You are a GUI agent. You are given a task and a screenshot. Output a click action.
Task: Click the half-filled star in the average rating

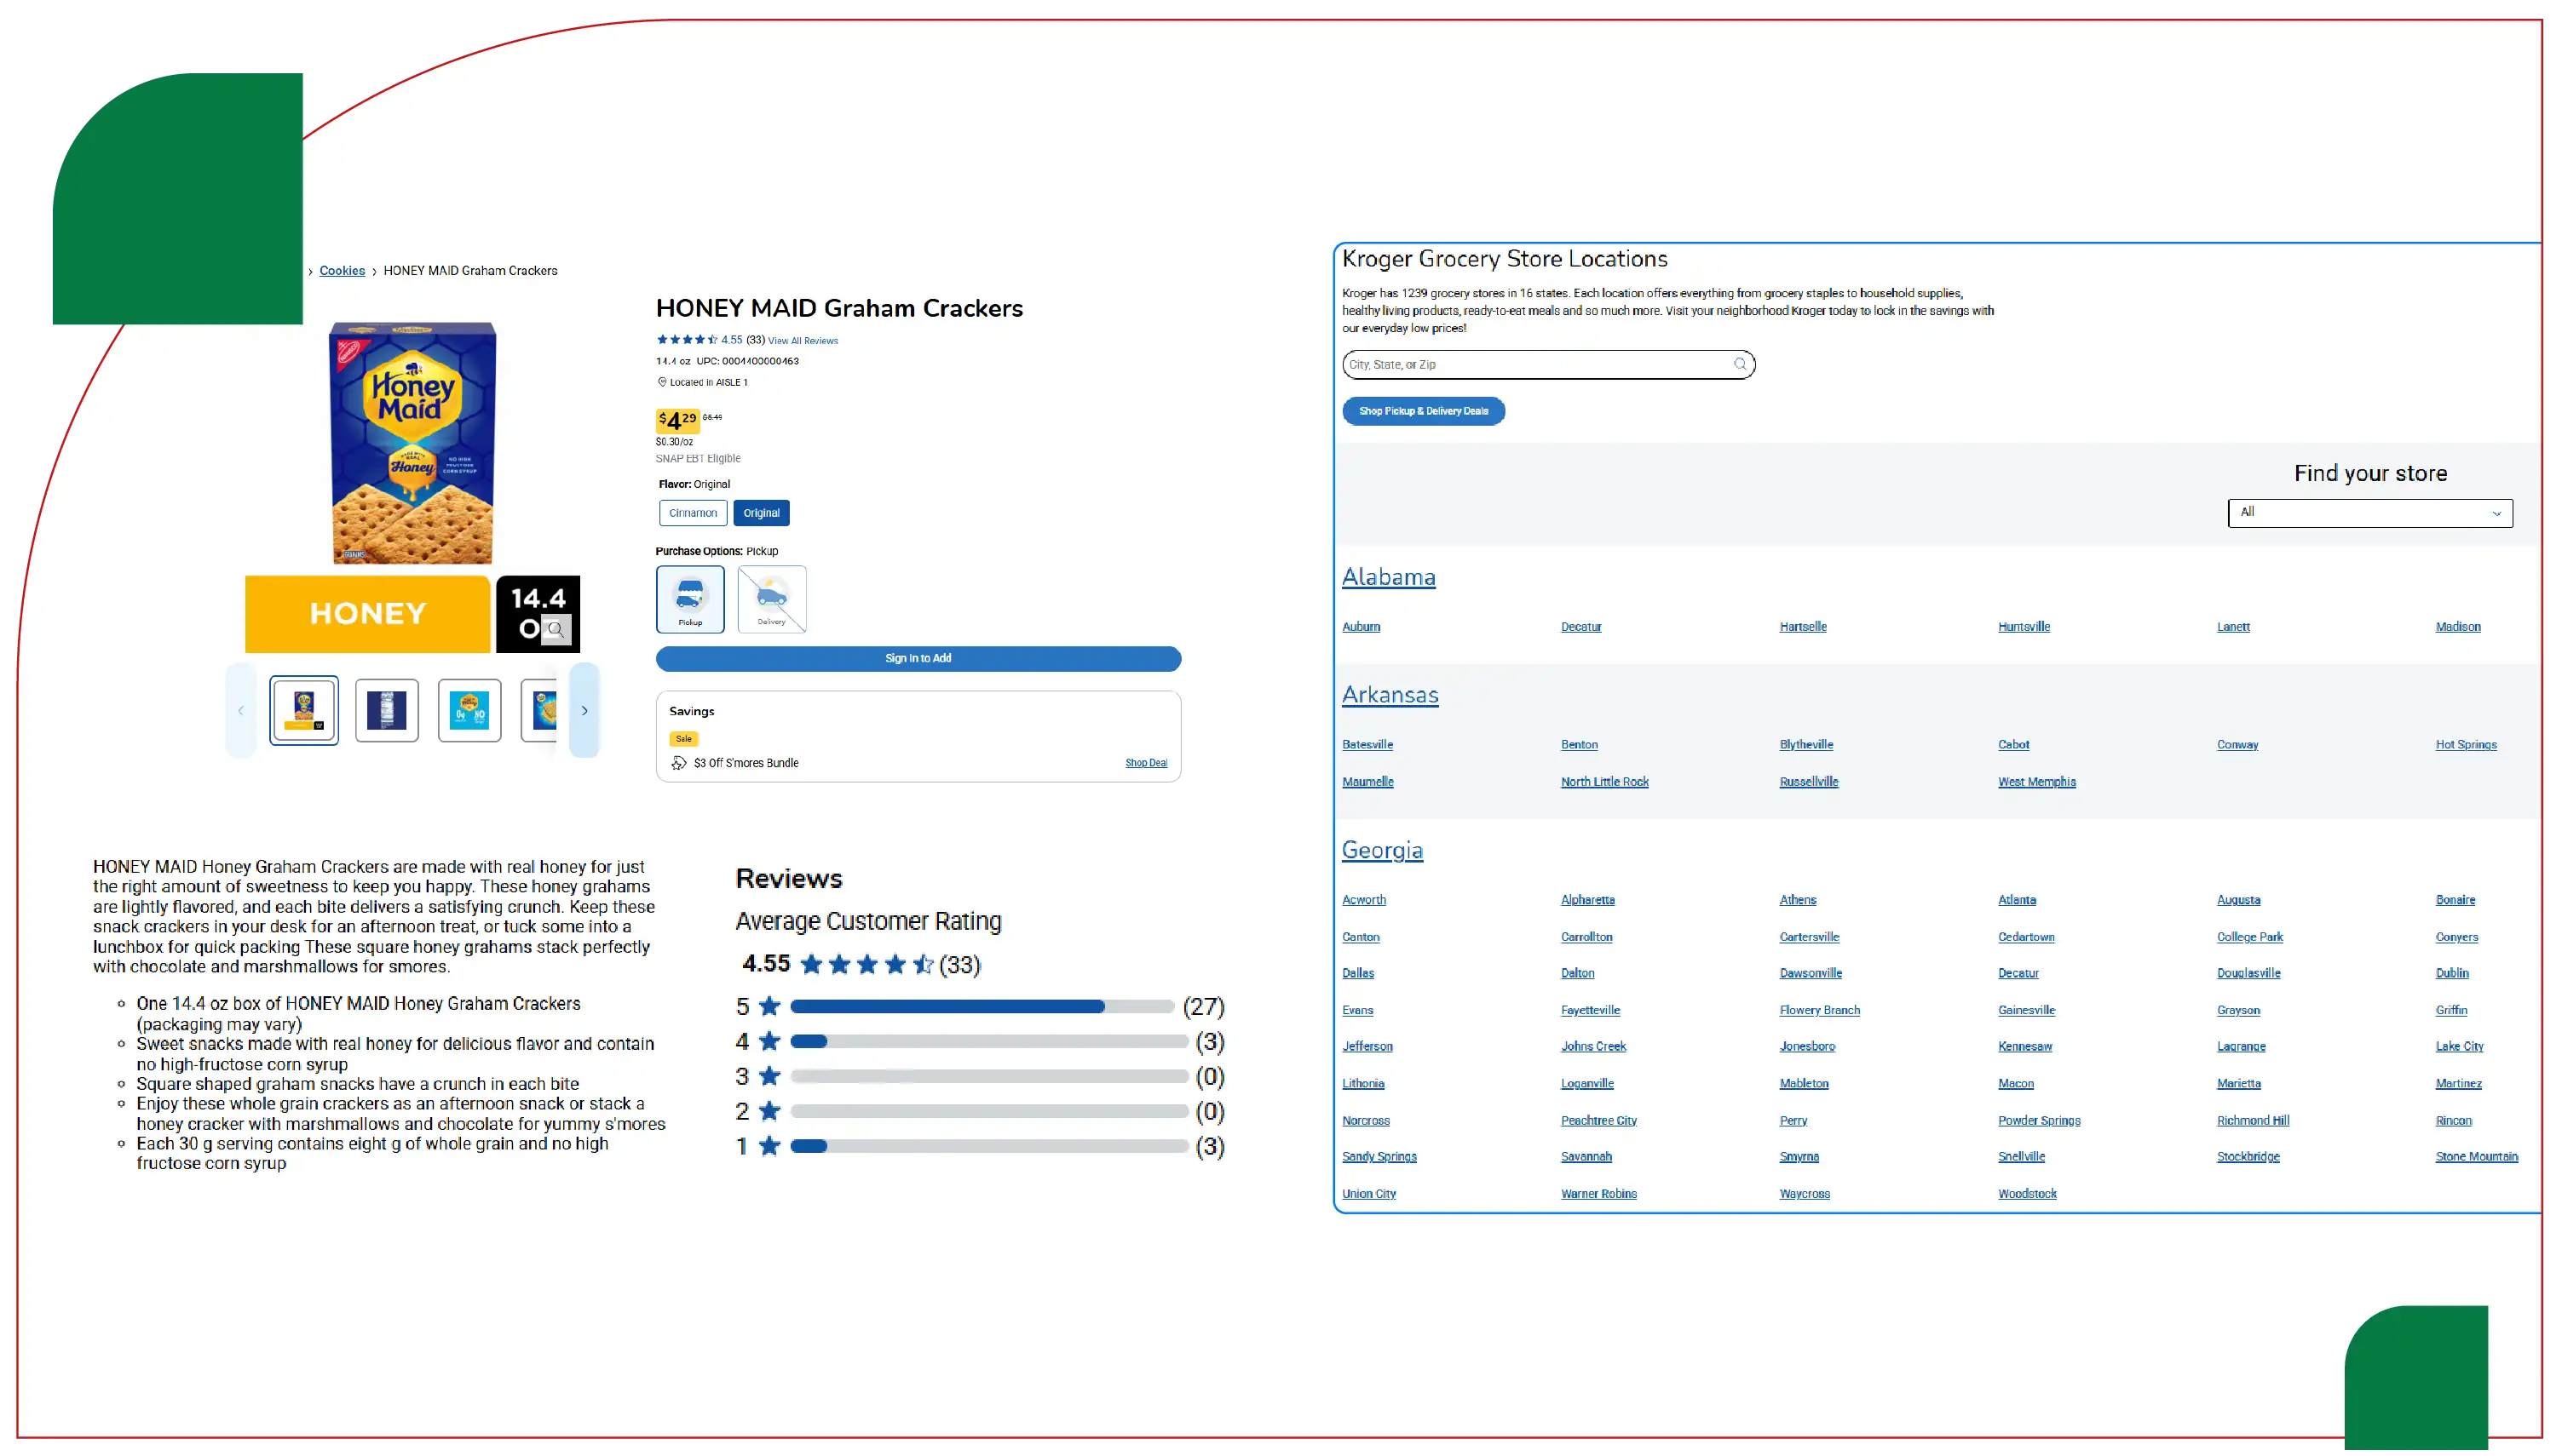(923, 964)
